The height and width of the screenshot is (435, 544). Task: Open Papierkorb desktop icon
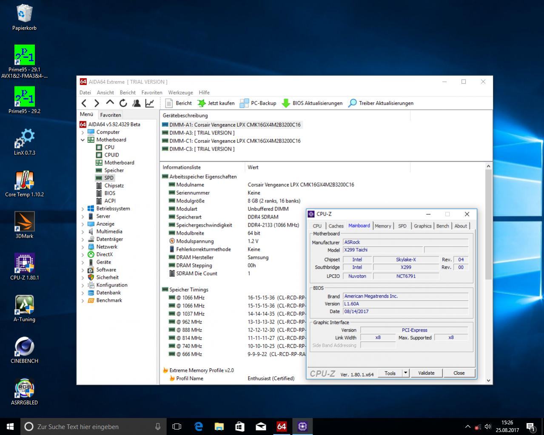tap(24, 18)
